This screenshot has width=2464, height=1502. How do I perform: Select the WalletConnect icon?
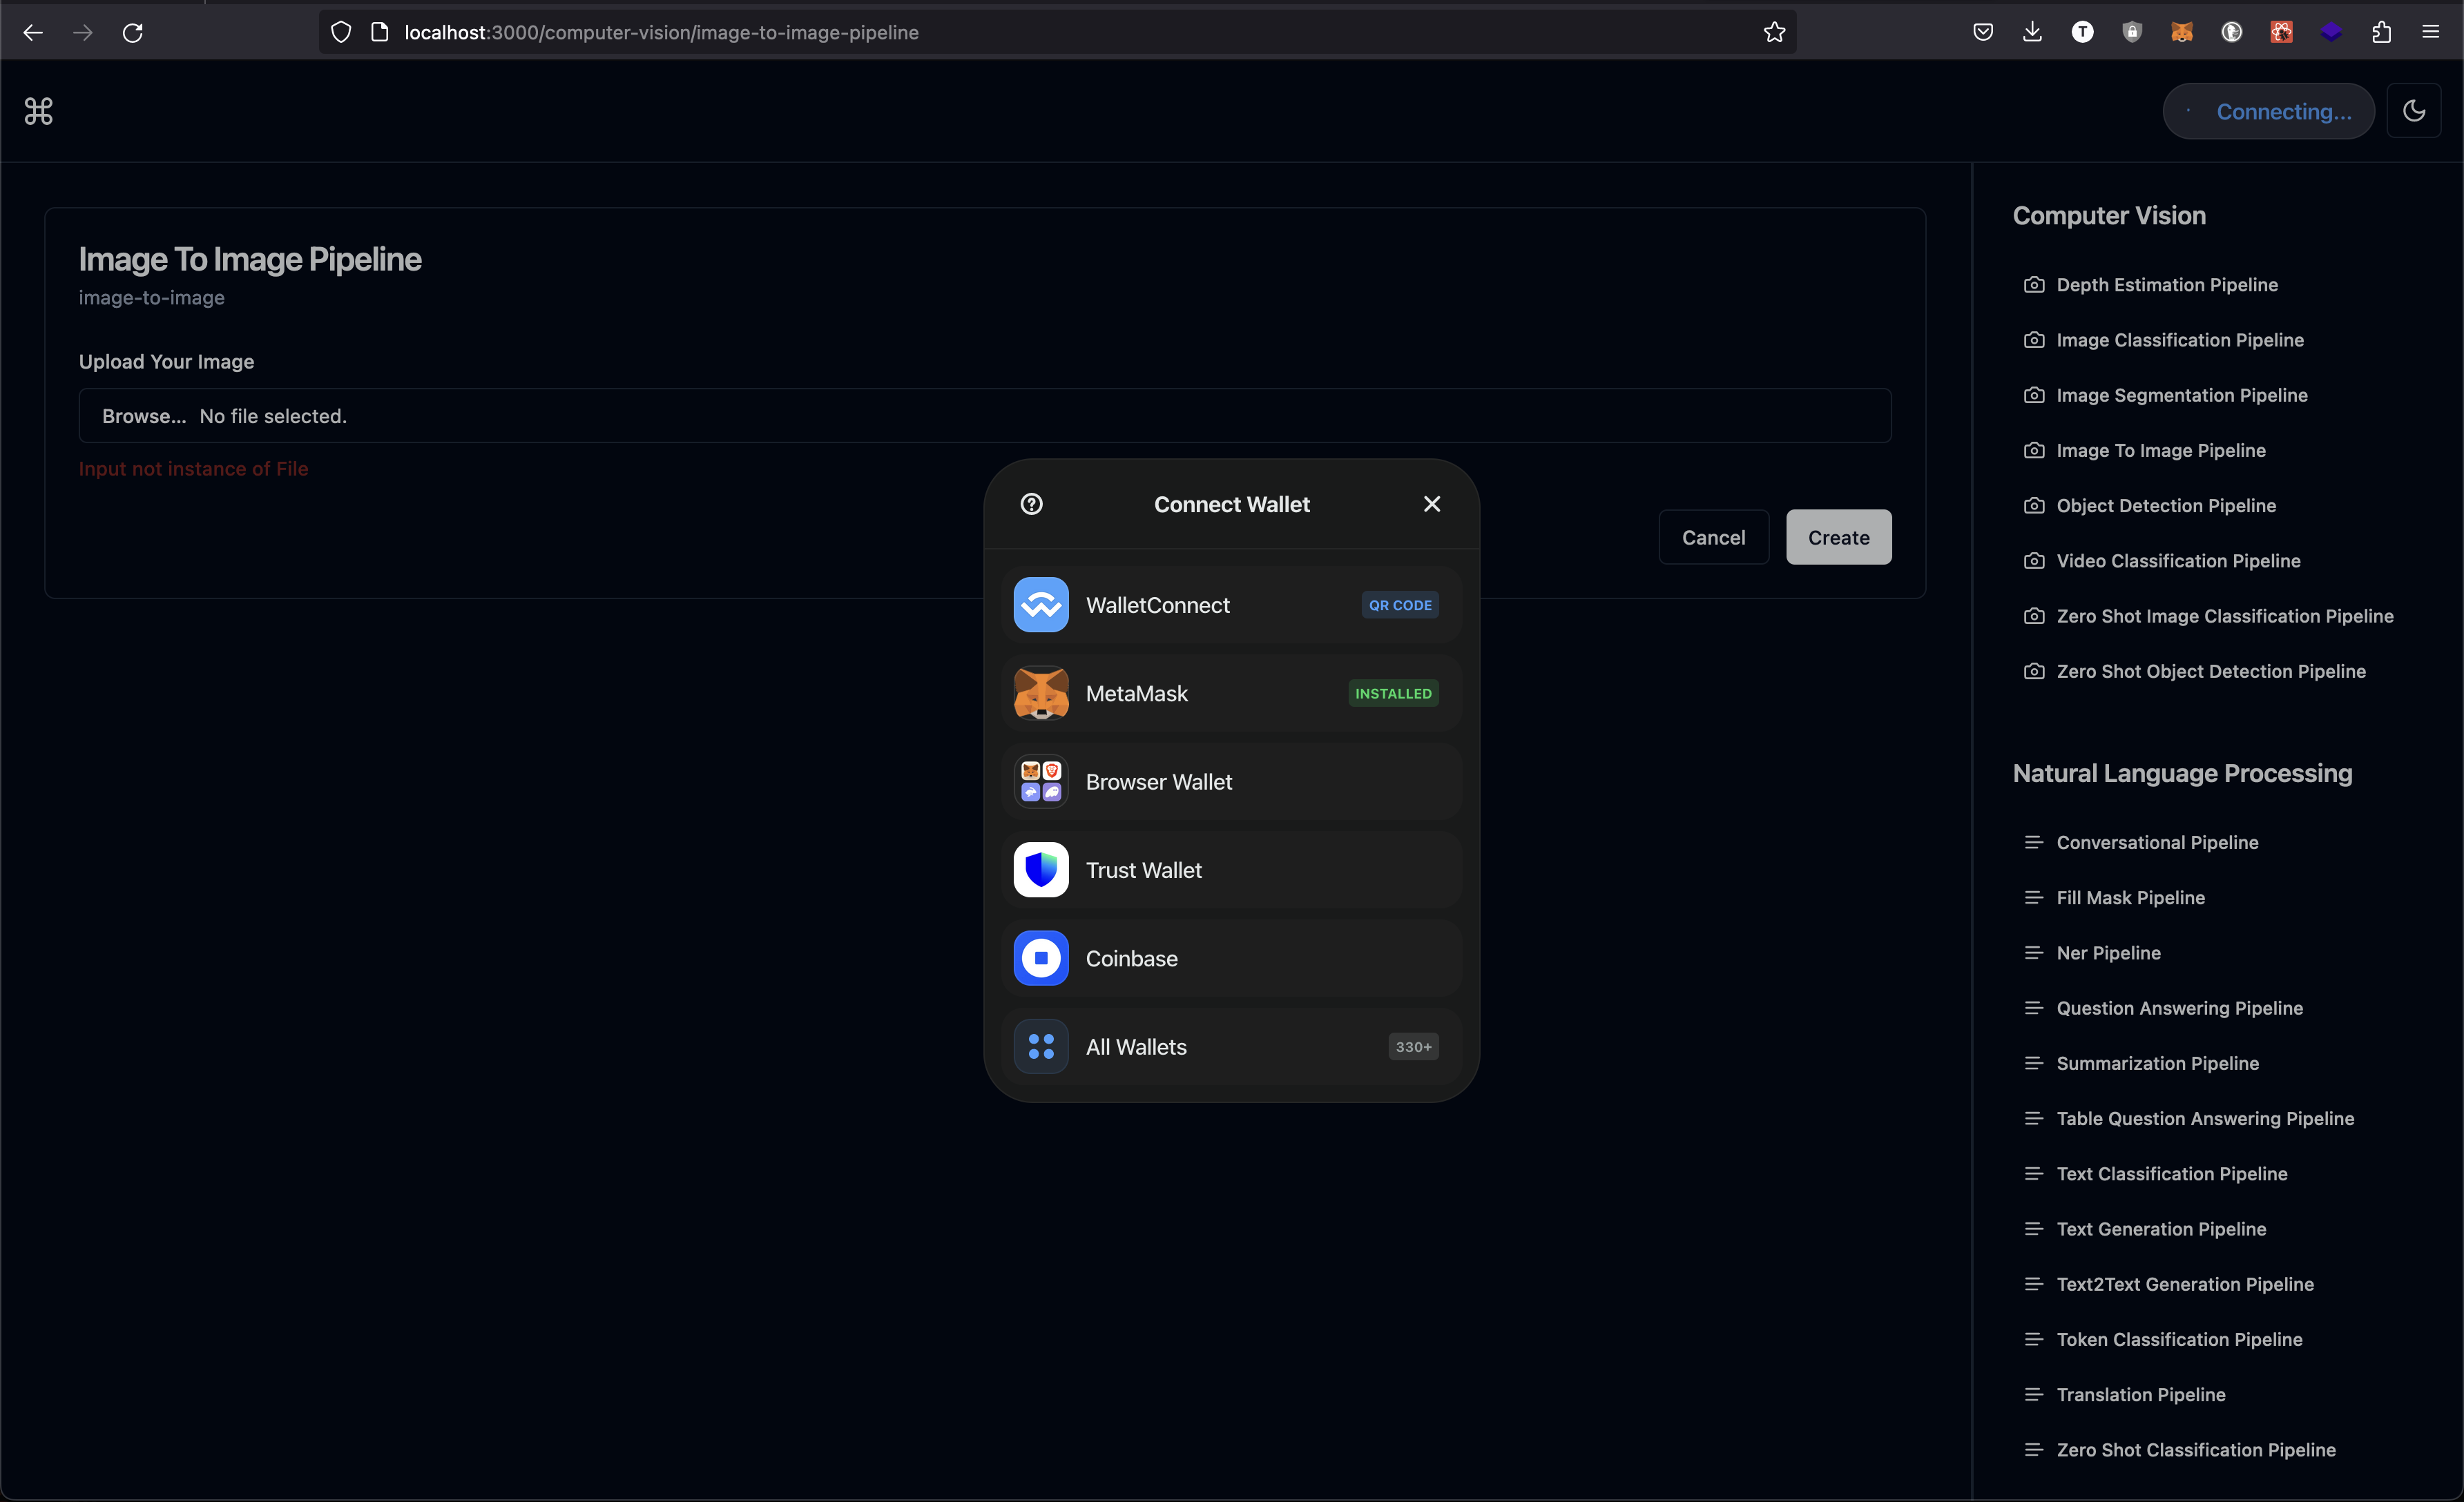tap(1040, 605)
